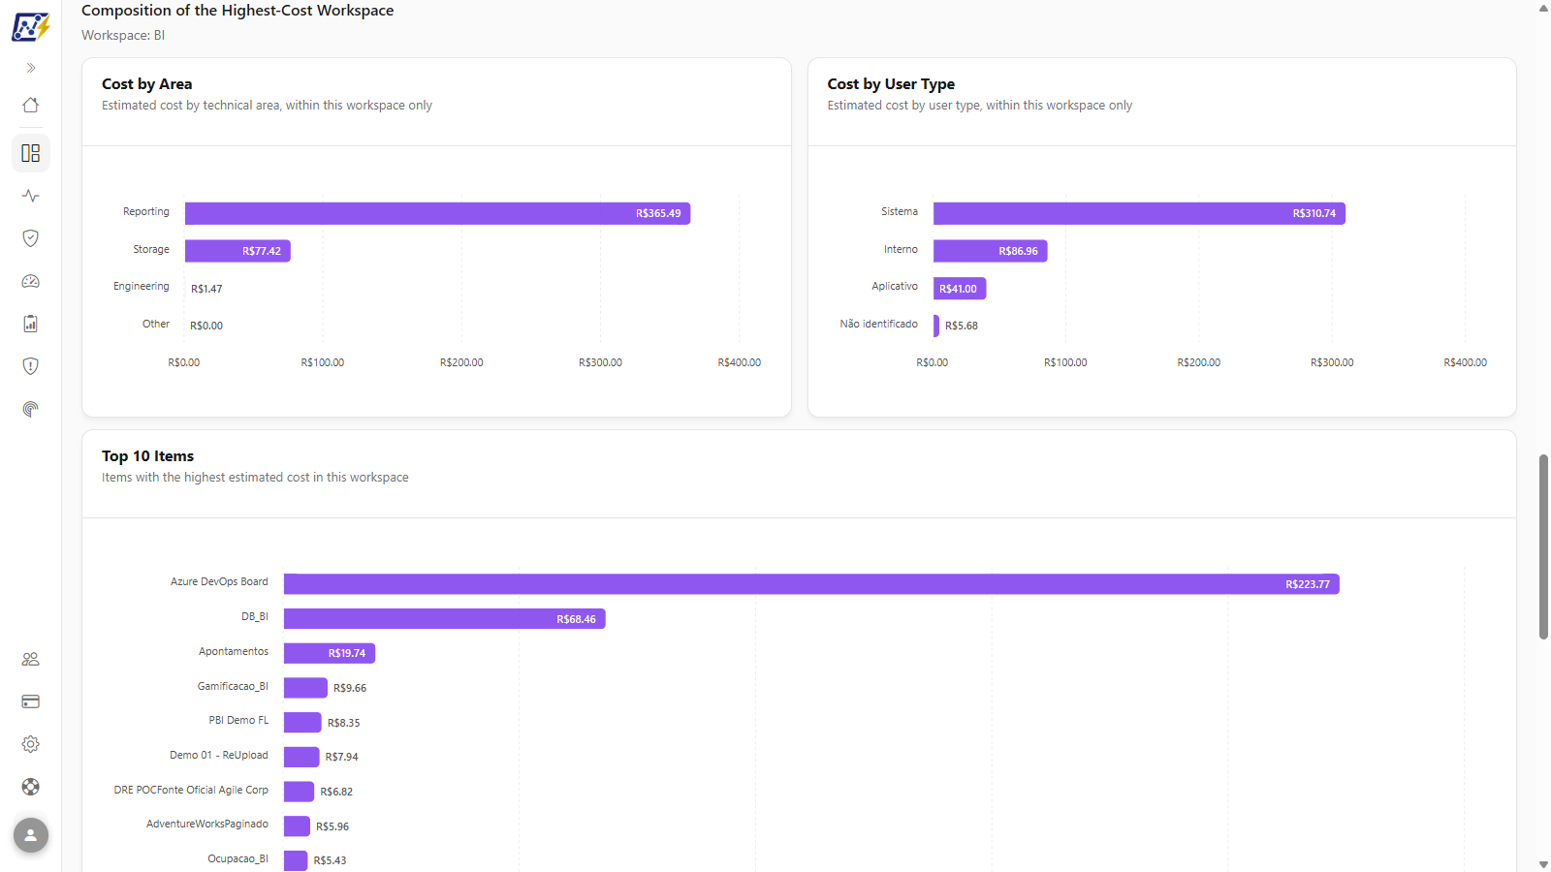Open the user profile avatar
The width and height of the screenshot is (1551, 872).
click(x=31, y=835)
